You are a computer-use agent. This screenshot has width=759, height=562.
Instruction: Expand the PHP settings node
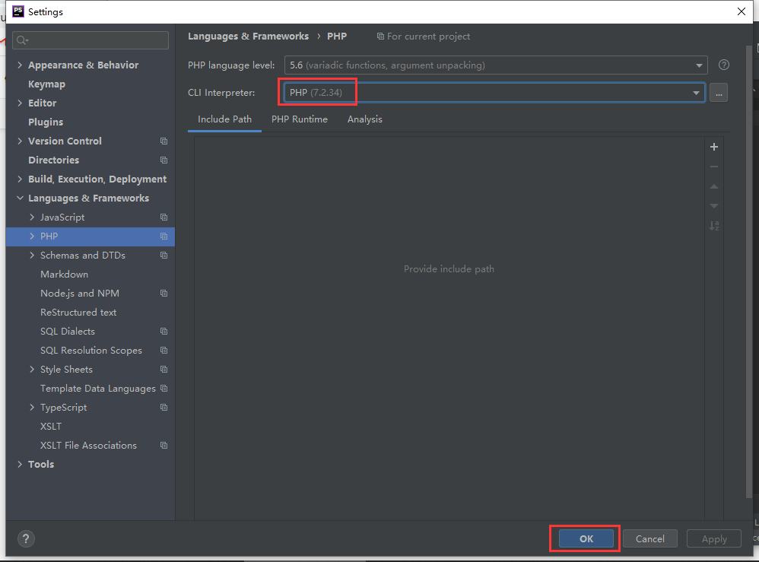pos(32,237)
